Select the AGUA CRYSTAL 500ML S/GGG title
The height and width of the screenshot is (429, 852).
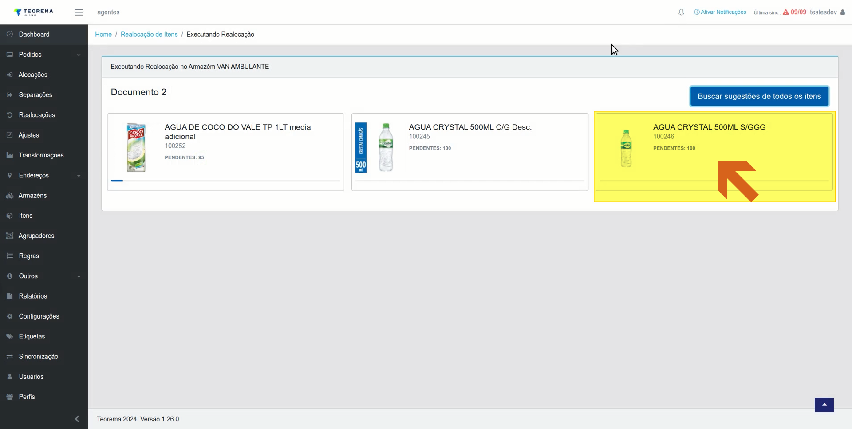tap(709, 127)
